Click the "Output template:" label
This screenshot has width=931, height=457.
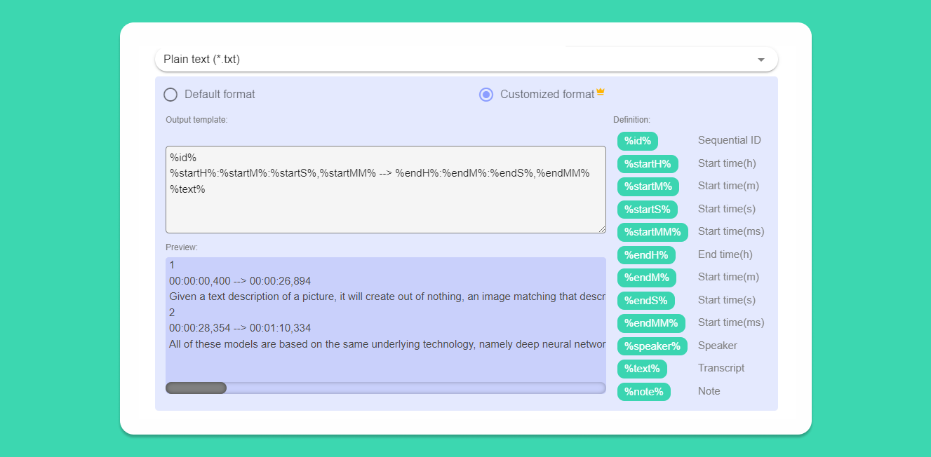tap(196, 120)
